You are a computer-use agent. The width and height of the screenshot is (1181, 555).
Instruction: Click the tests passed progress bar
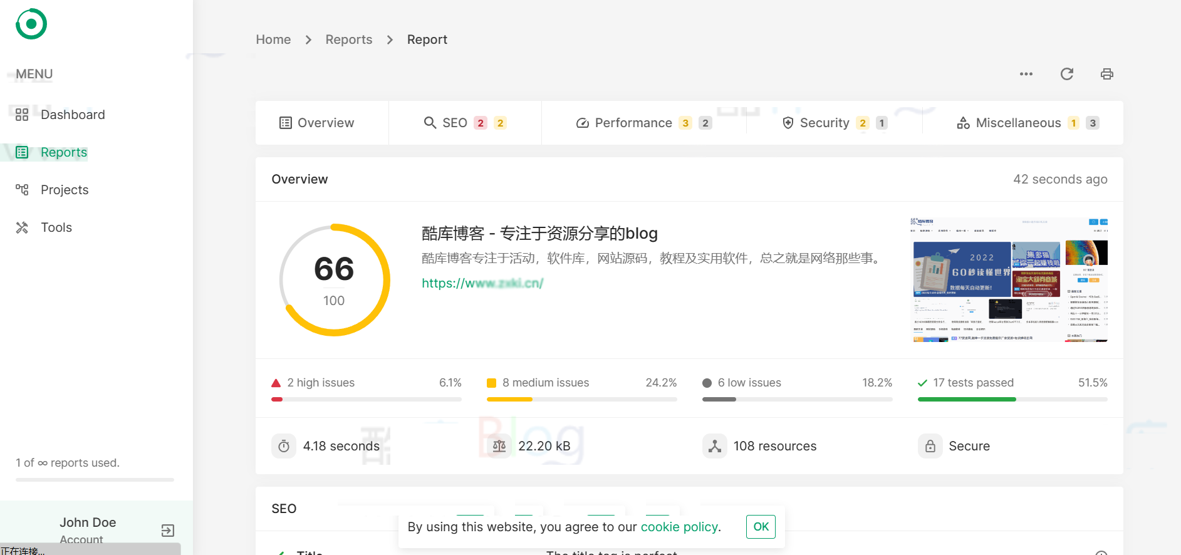point(1012,399)
